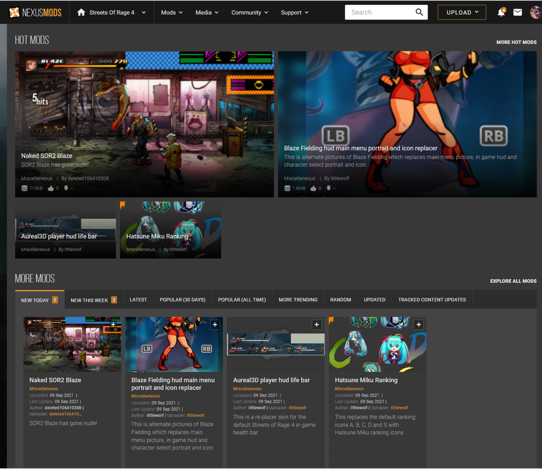The image size is (542, 469).
Task: Open uploader littlewolf link on Blaze Fielding card
Action: coord(196,415)
